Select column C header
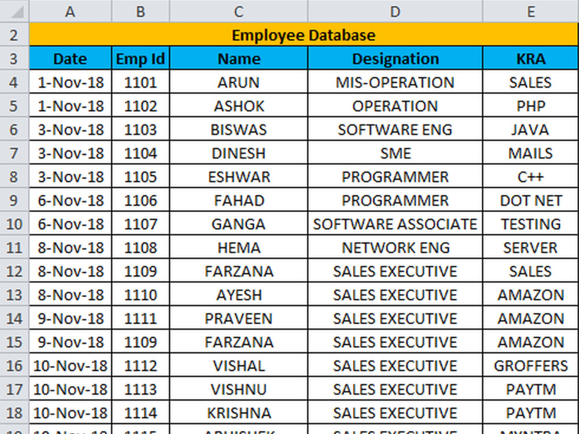The width and height of the screenshot is (579, 434). click(239, 12)
